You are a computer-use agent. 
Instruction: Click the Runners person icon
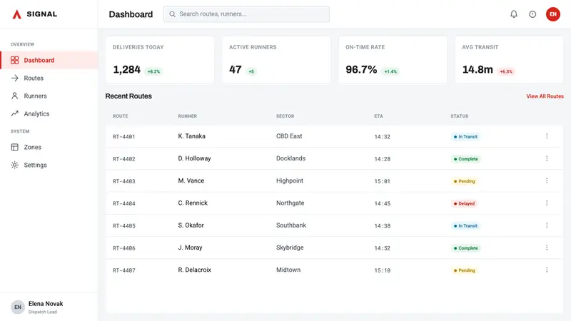[14, 96]
